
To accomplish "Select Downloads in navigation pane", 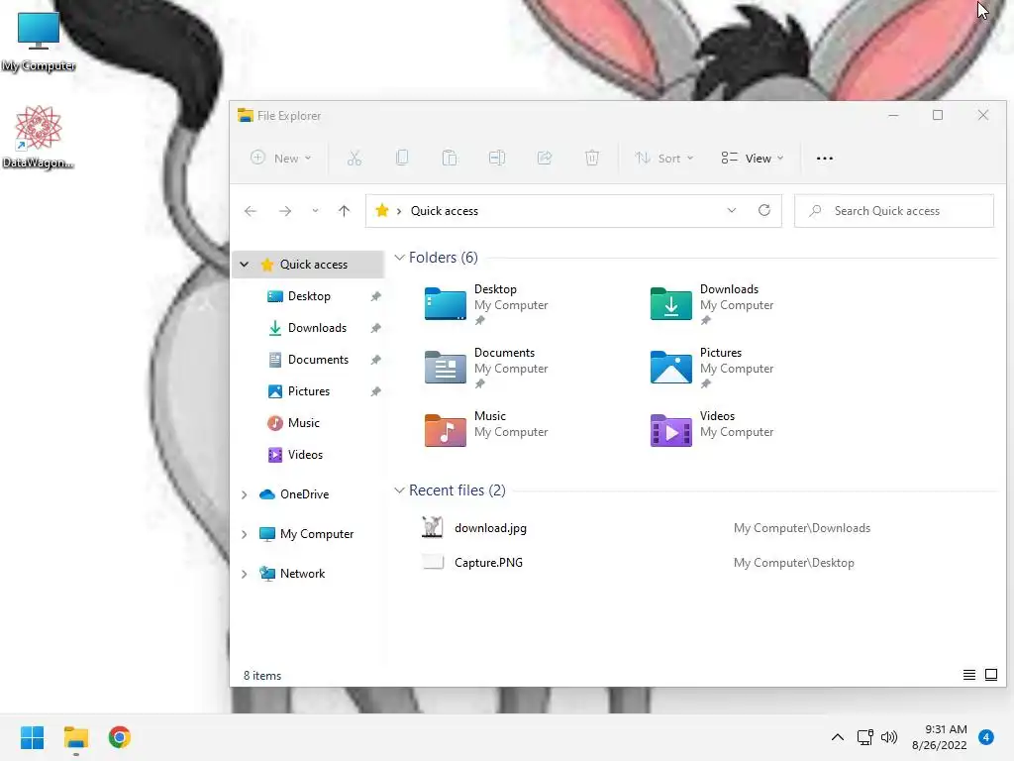I will (x=317, y=328).
